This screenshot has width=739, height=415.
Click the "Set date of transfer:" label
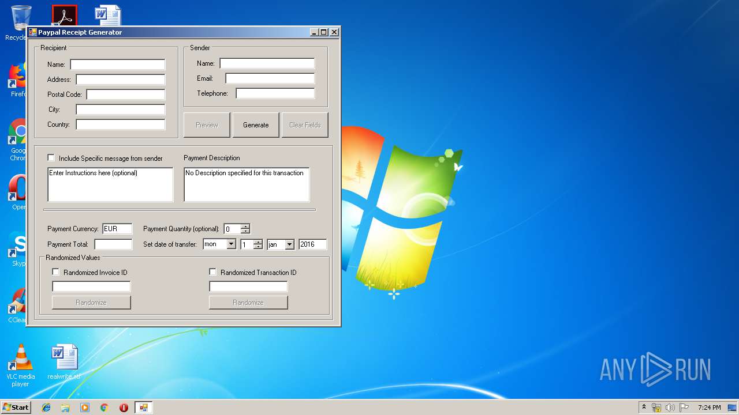[170, 244]
